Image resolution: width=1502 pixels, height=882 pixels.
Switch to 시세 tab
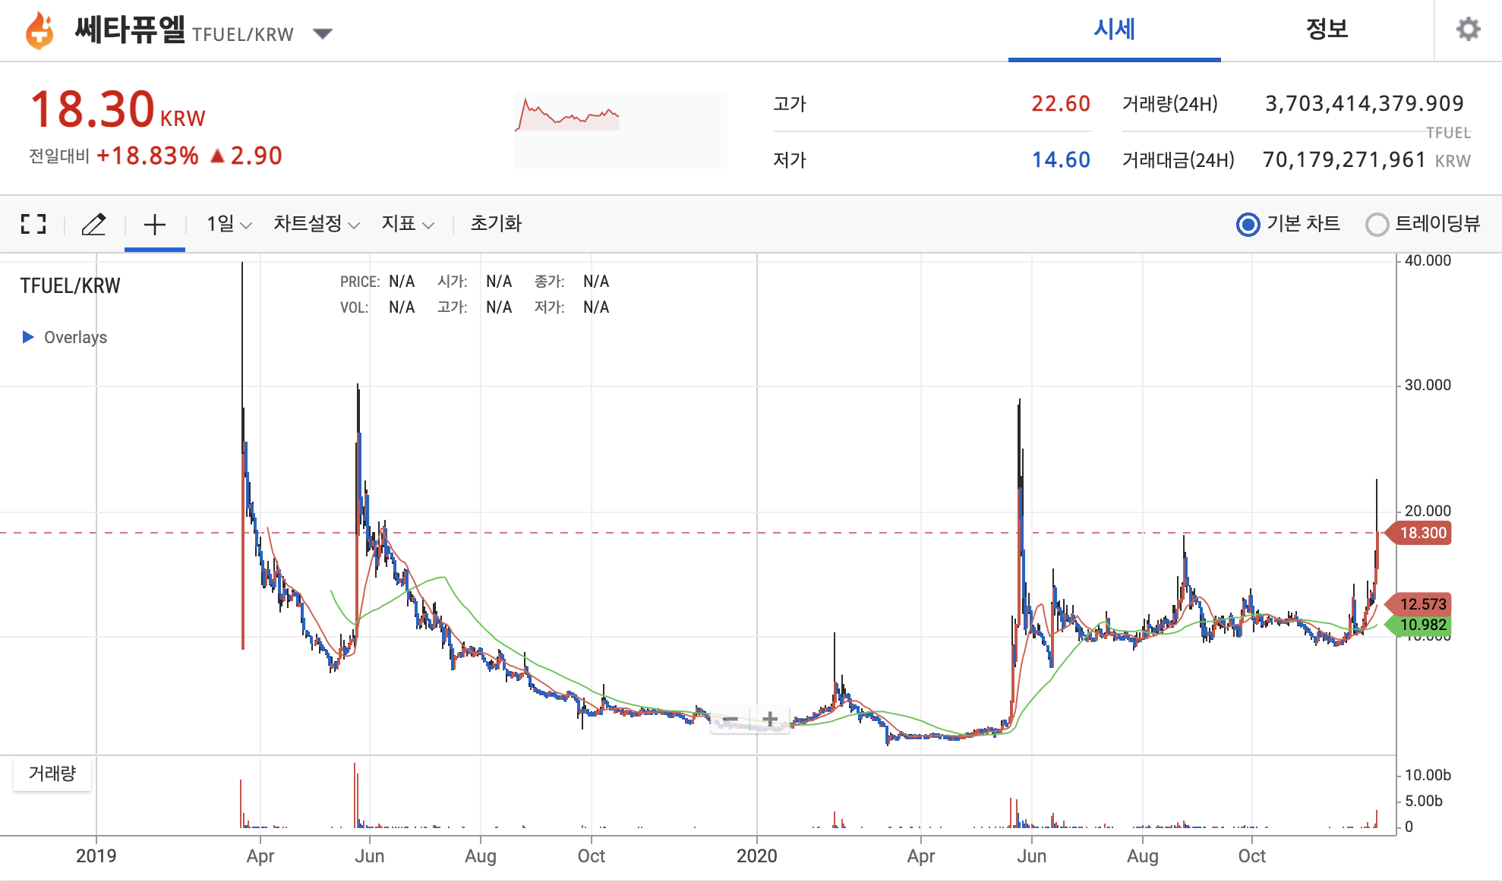1114,30
